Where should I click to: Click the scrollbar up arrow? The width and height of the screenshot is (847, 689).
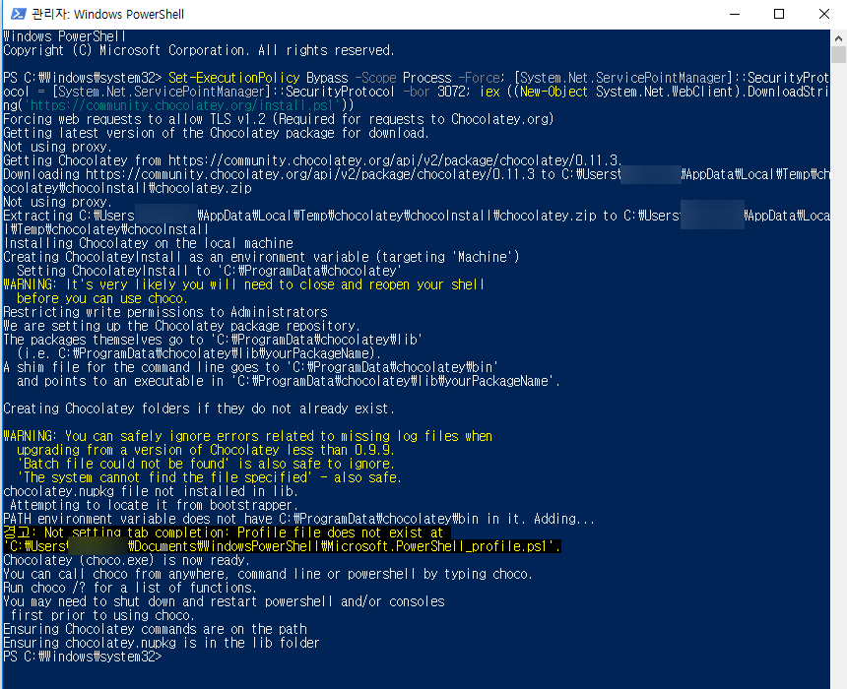coord(838,38)
